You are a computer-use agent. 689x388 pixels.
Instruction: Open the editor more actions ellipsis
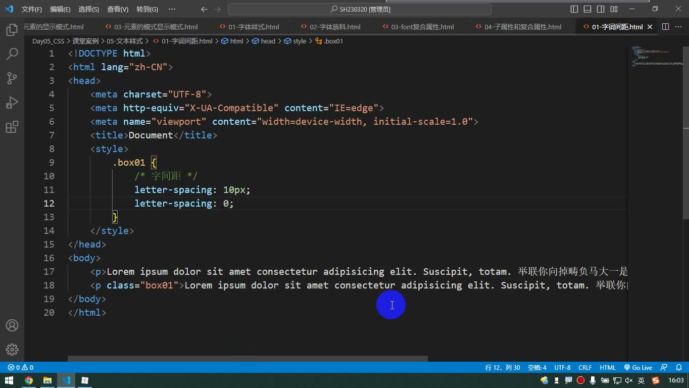coord(679,27)
